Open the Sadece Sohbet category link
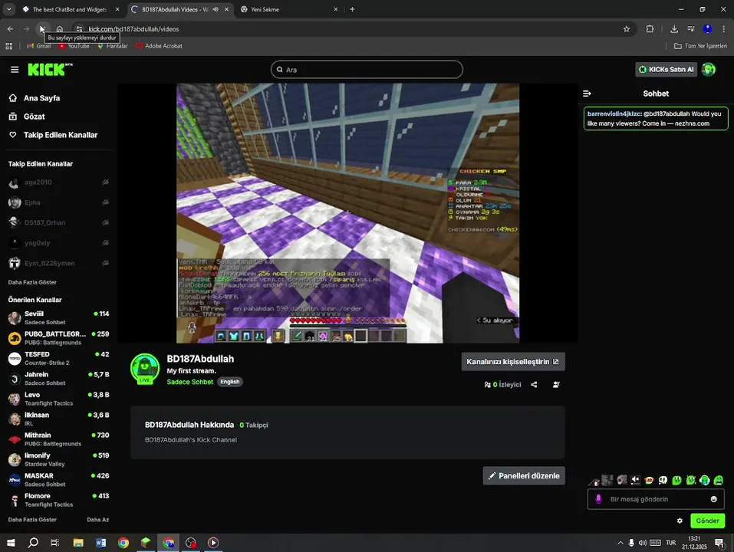The image size is (734, 552). click(x=190, y=382)
